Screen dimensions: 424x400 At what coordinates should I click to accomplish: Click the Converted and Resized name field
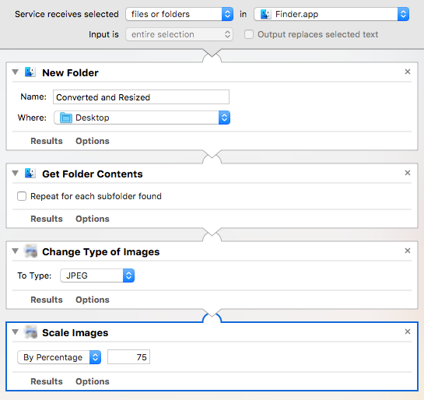(141, 97)
